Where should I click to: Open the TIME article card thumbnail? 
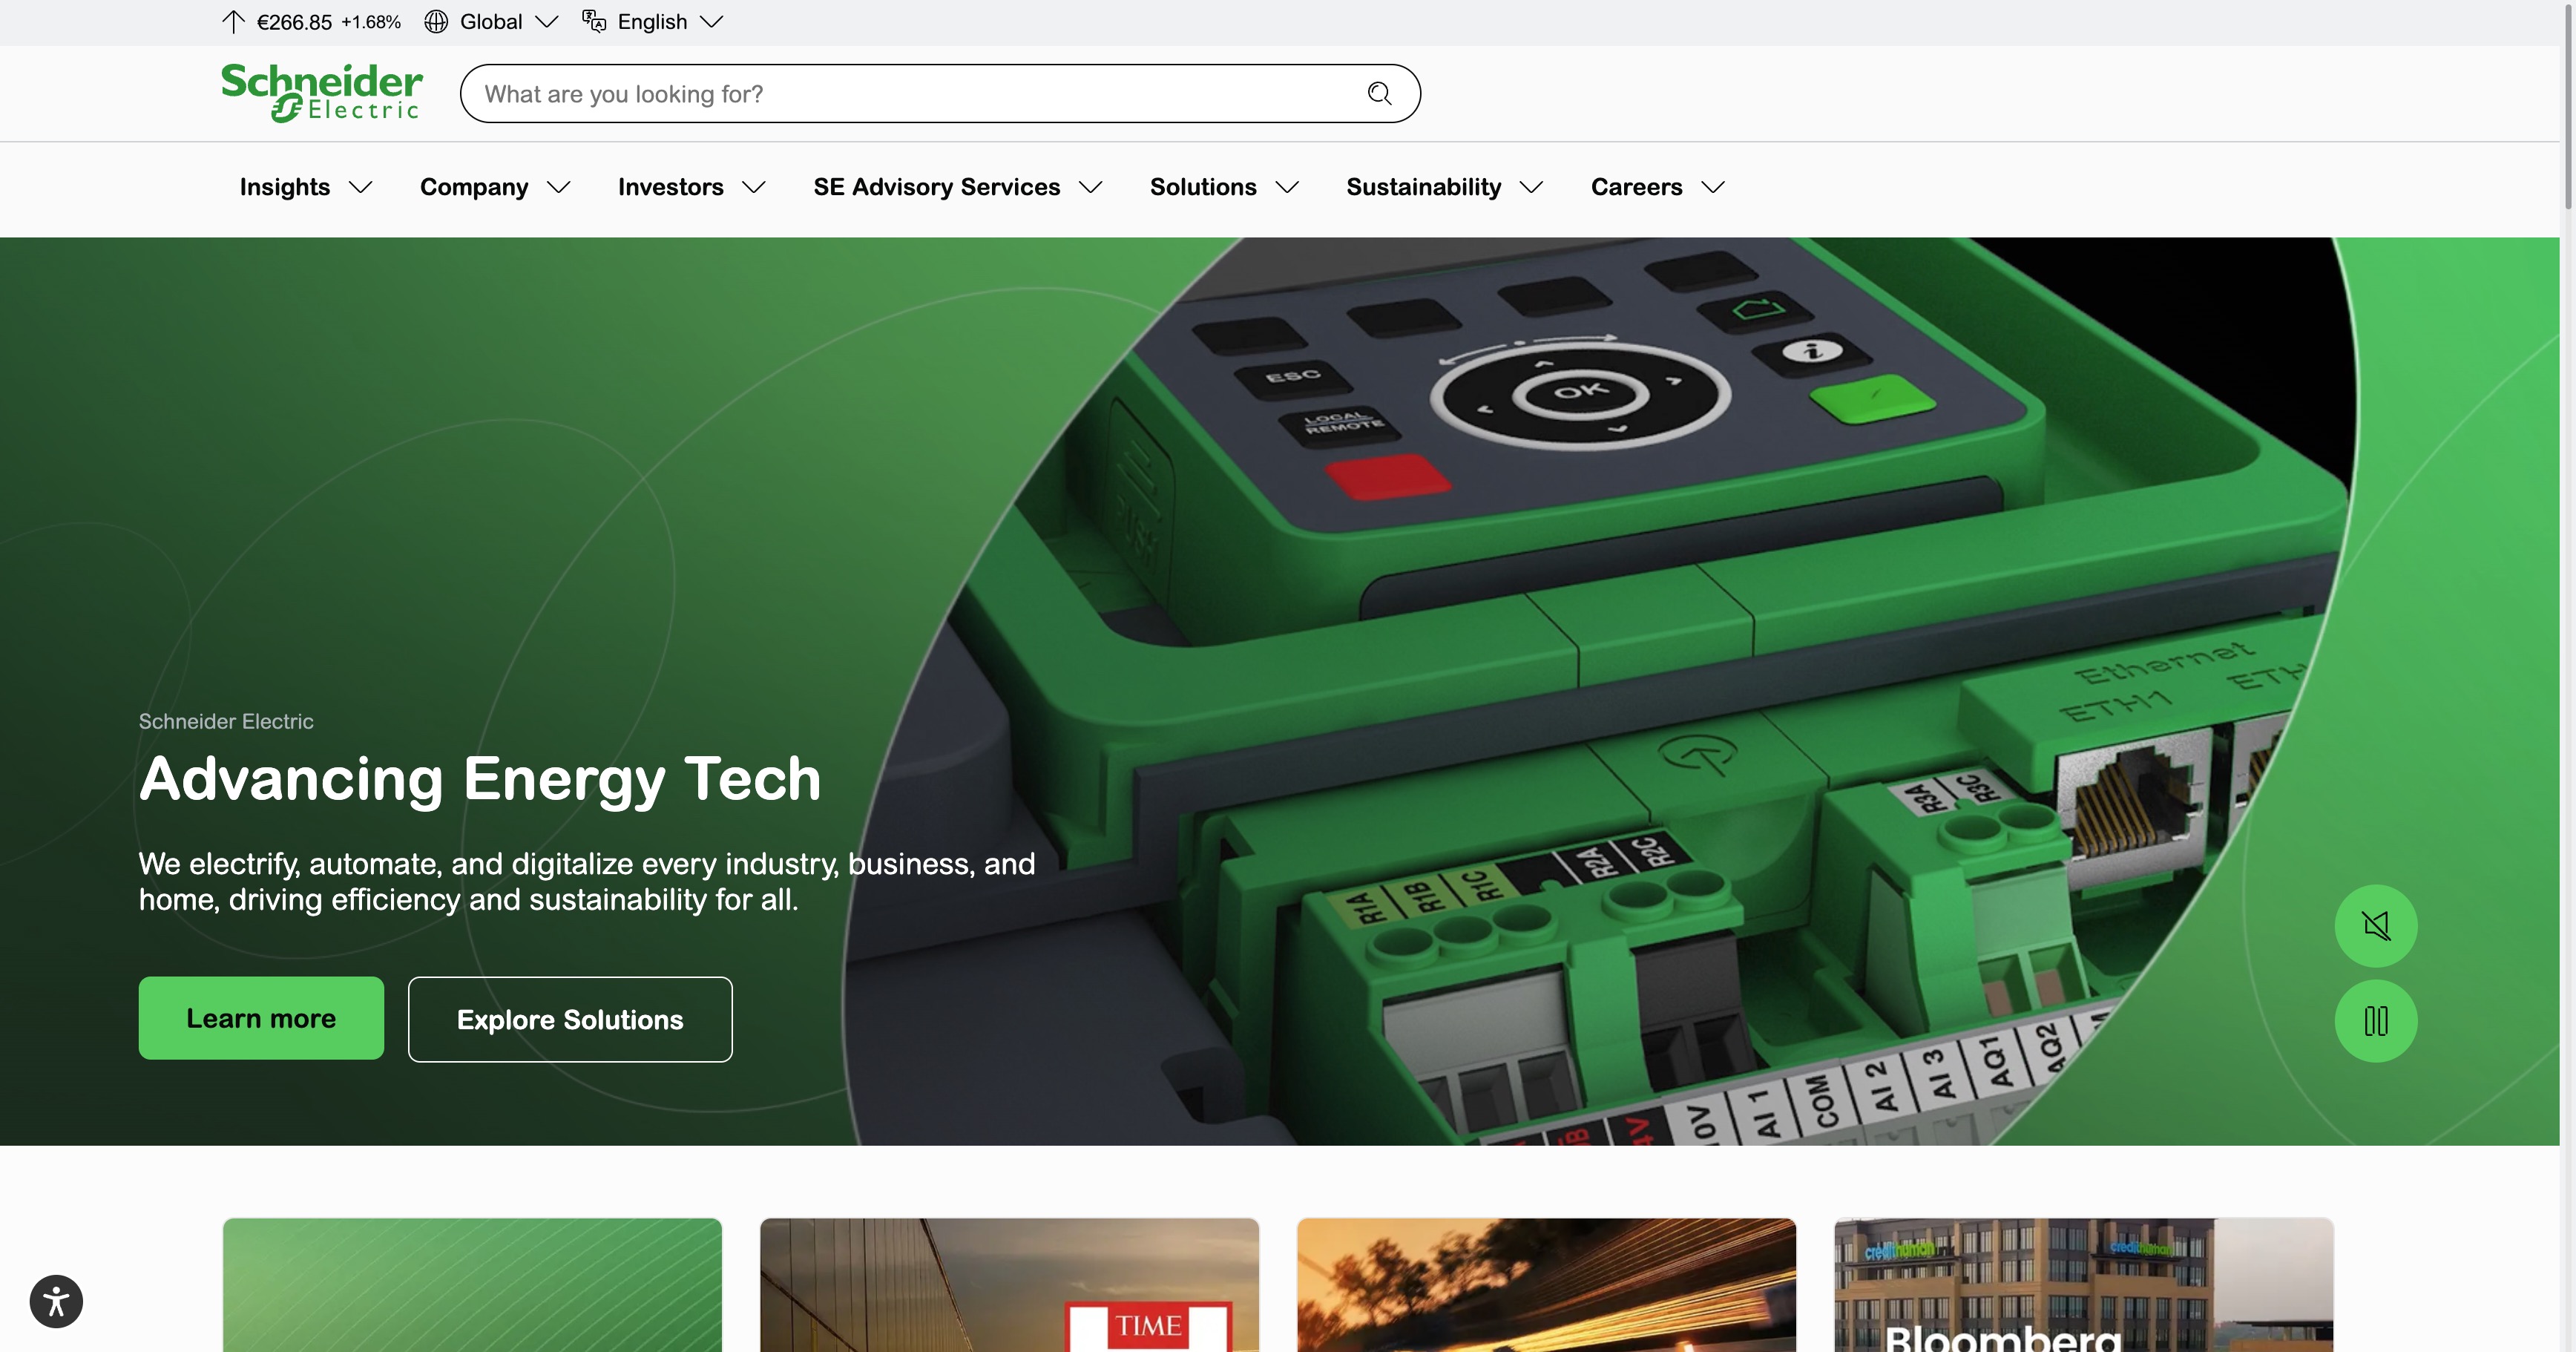pyautogui.click(x=1009, y=1285)
